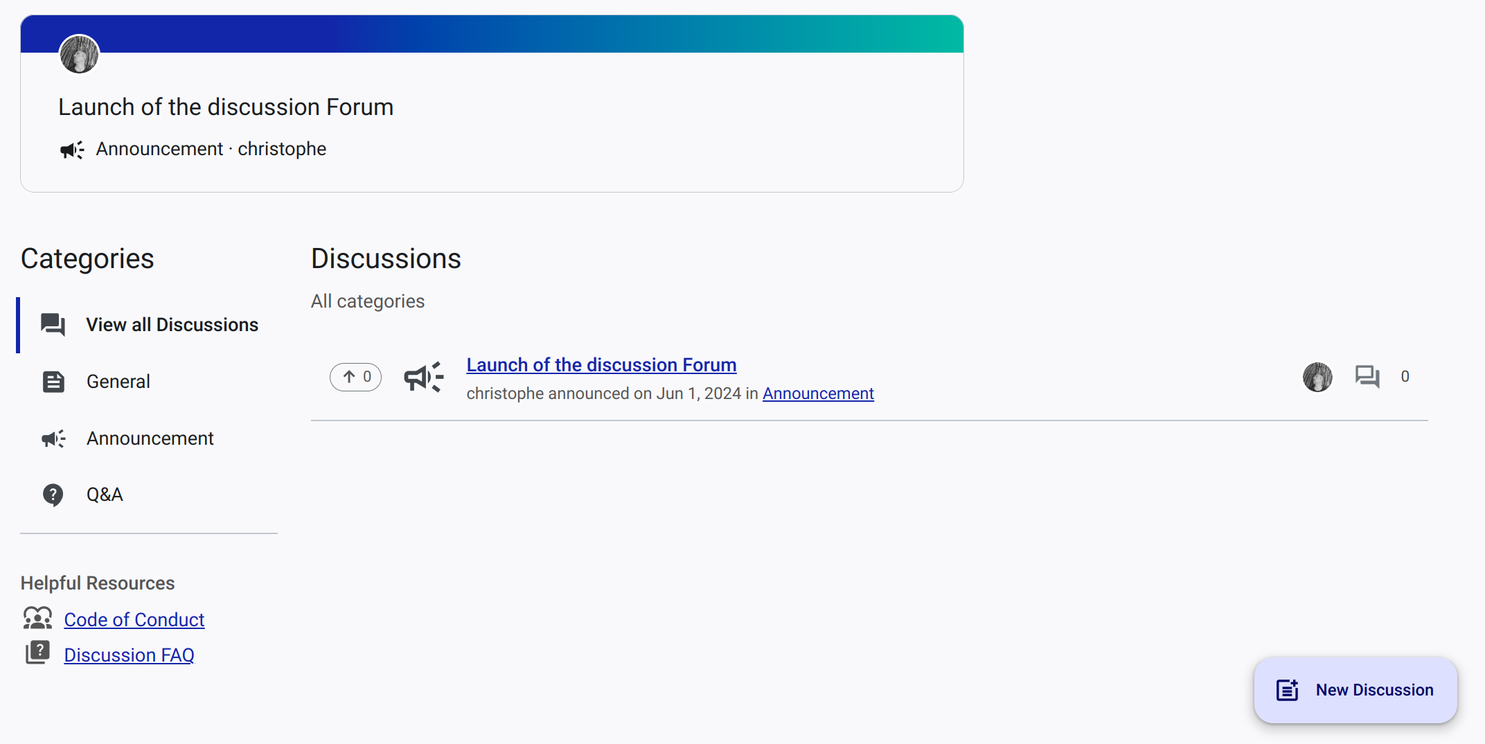Select the Q&A category
The height and width of the screenshot is (744, 1485).
coord(148,495)
